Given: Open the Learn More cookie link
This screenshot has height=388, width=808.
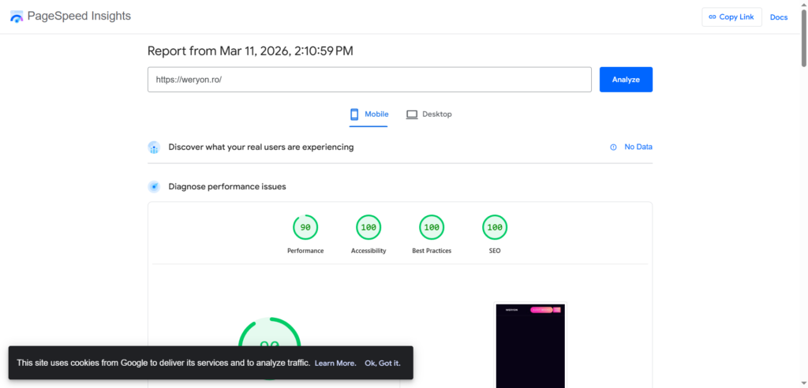Looking at the screenshot, I should pos(335,363).
